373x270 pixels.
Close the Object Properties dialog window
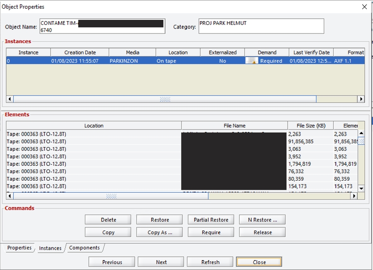(x=364, y=7)
